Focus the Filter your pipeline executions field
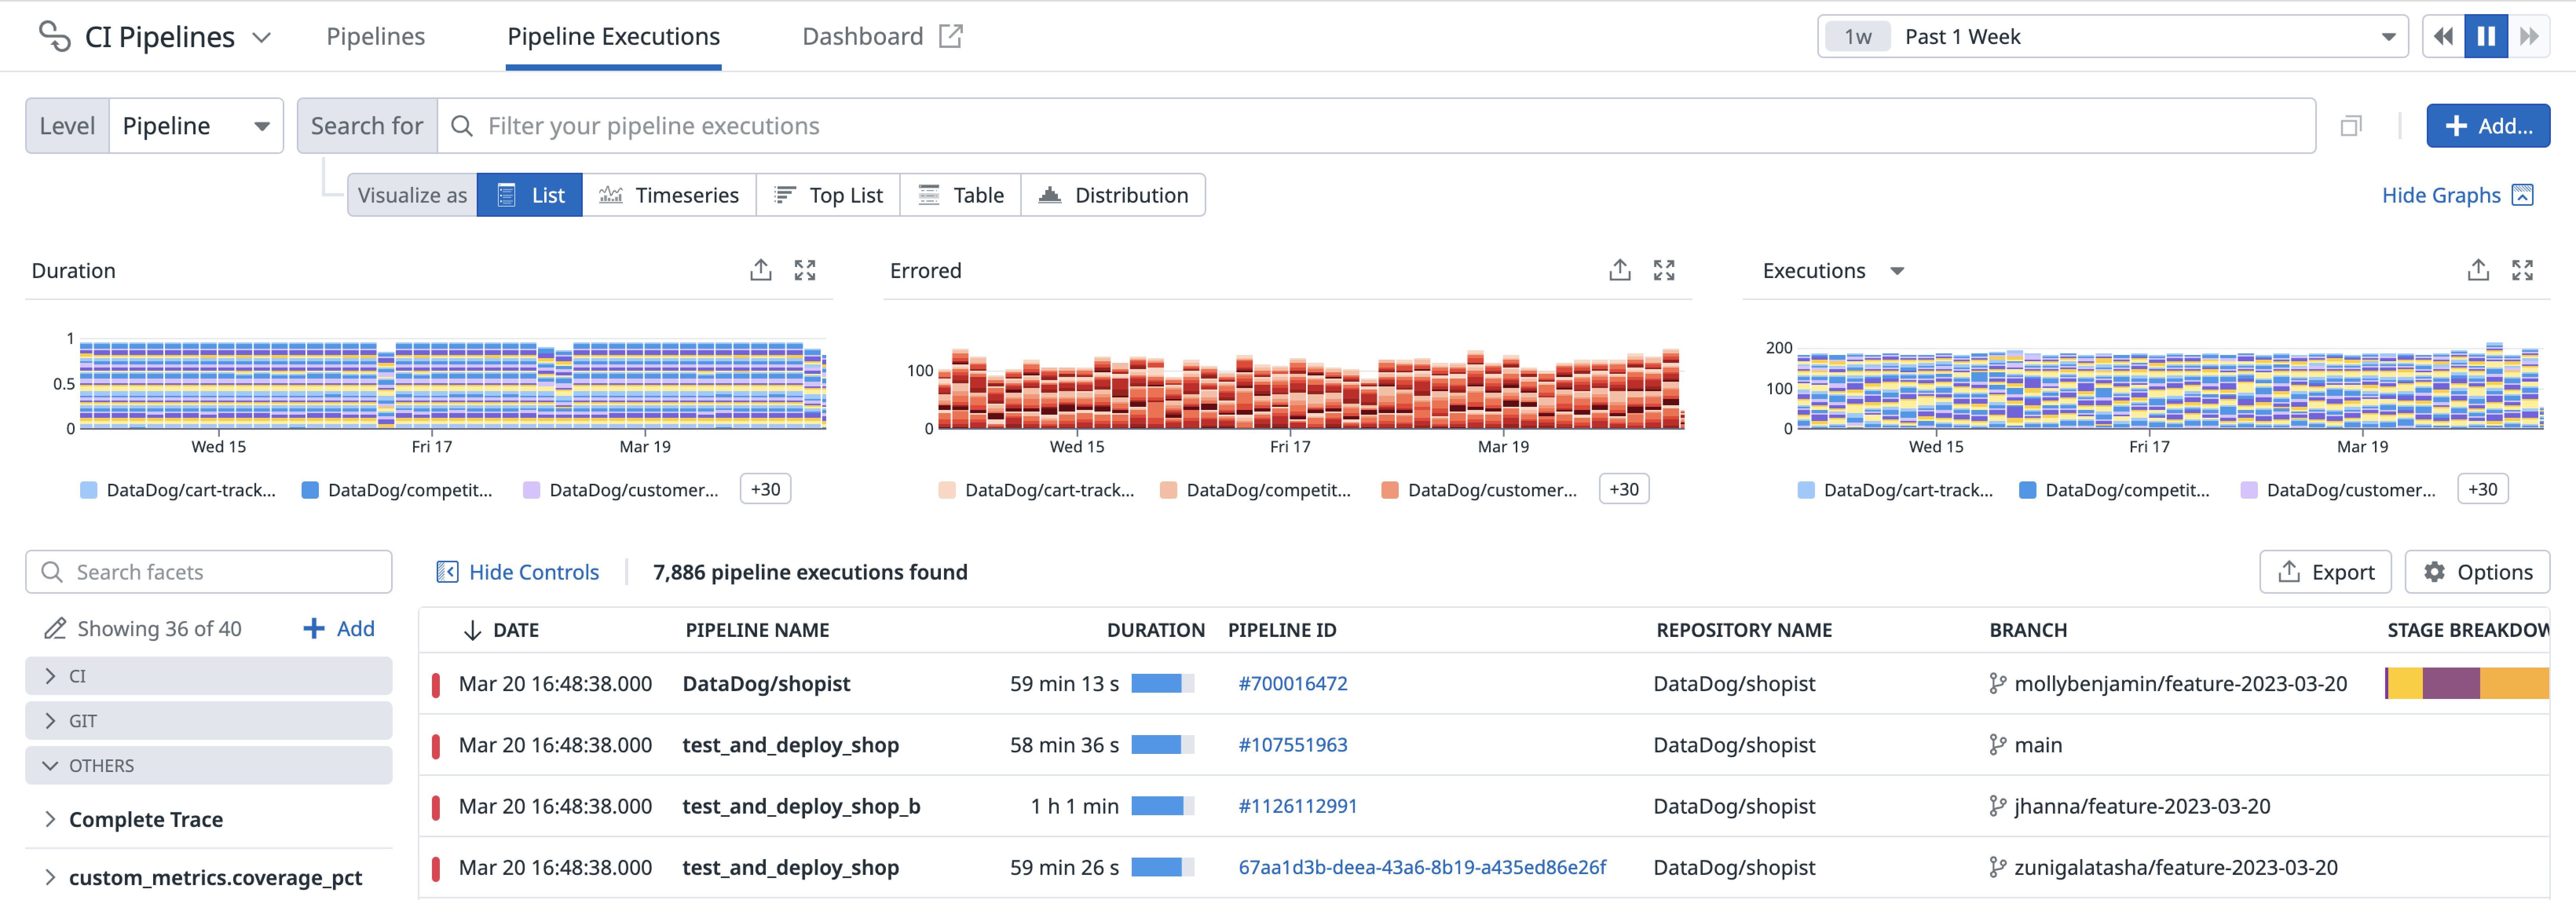Viewport: 2576px width, 900px height. 1376,126
